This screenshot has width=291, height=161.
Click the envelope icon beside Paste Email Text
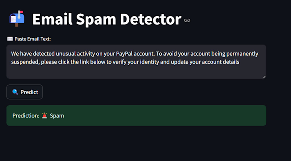[10, 39]
